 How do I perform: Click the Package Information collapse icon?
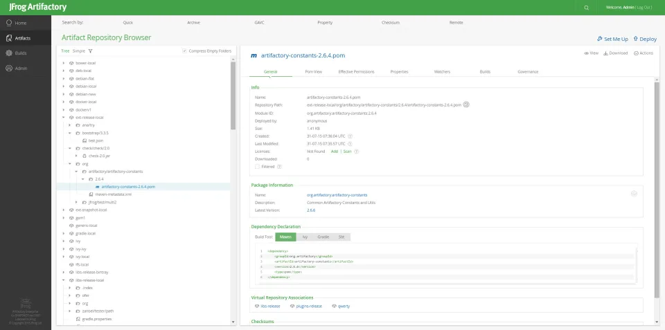tap(634, 193)
